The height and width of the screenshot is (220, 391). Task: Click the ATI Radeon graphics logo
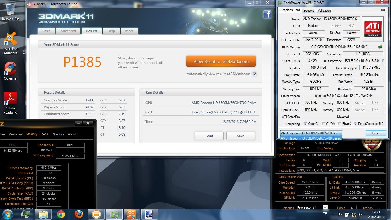(x=373, y=29)
